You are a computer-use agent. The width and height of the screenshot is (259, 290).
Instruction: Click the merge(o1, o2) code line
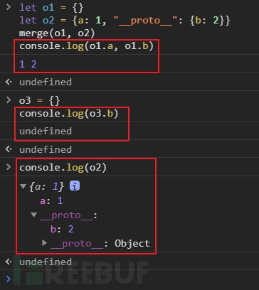click(x=57, y=33)
